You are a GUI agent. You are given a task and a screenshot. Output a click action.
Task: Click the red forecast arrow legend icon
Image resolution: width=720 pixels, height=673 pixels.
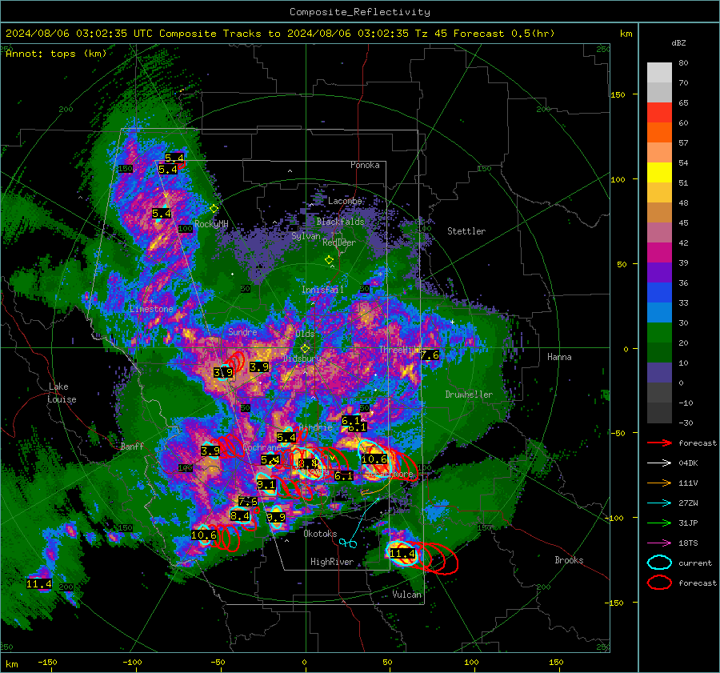click(659, 443)
